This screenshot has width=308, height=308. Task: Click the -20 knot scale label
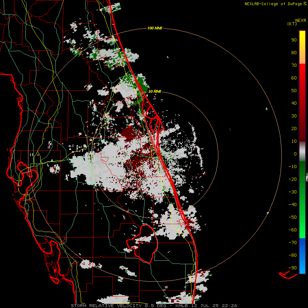(293, 179)
